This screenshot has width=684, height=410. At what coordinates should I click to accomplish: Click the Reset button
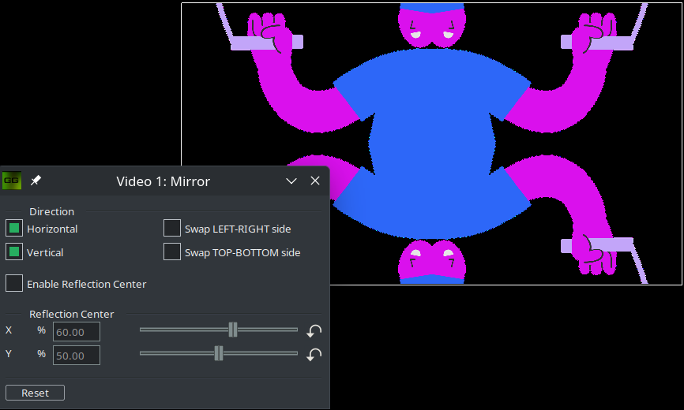click(35, 393)
